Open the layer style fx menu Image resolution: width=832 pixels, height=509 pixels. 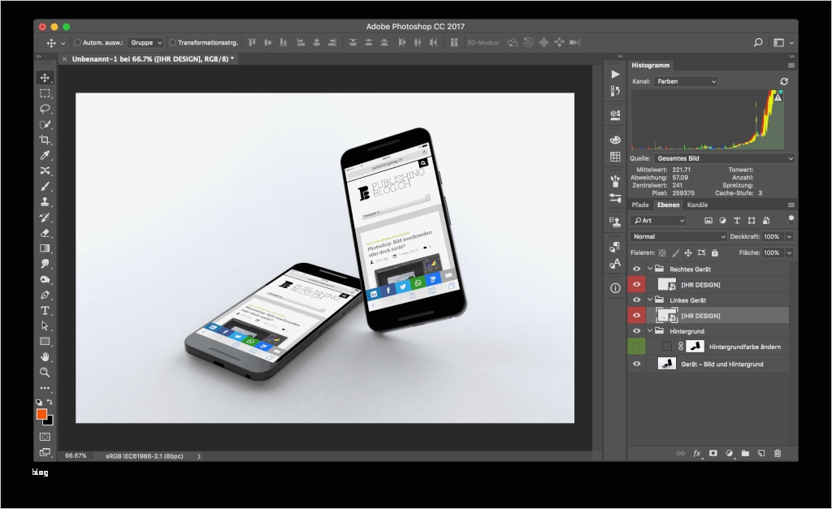click(x=697, y=453)
